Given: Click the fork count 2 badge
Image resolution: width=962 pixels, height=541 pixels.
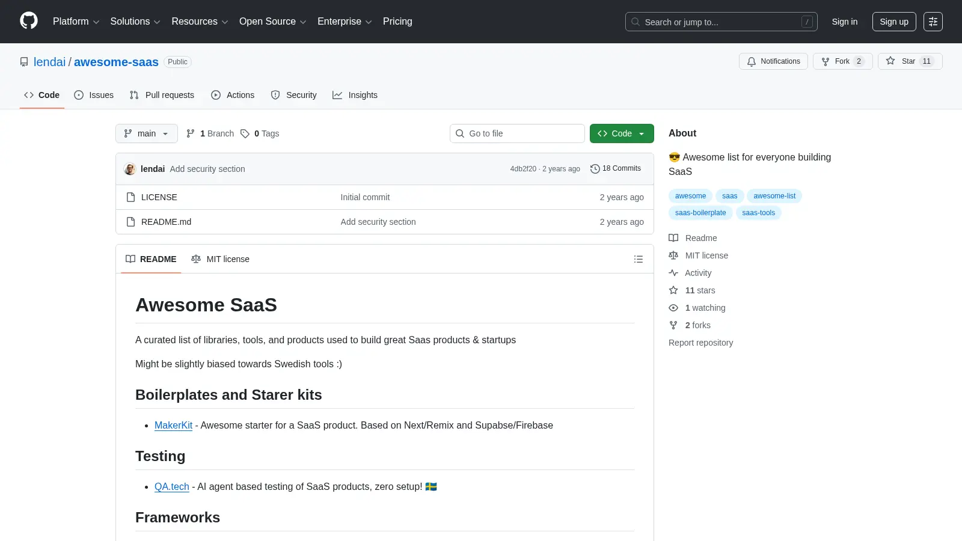Looking at the screenshot, I should (859, 61).
